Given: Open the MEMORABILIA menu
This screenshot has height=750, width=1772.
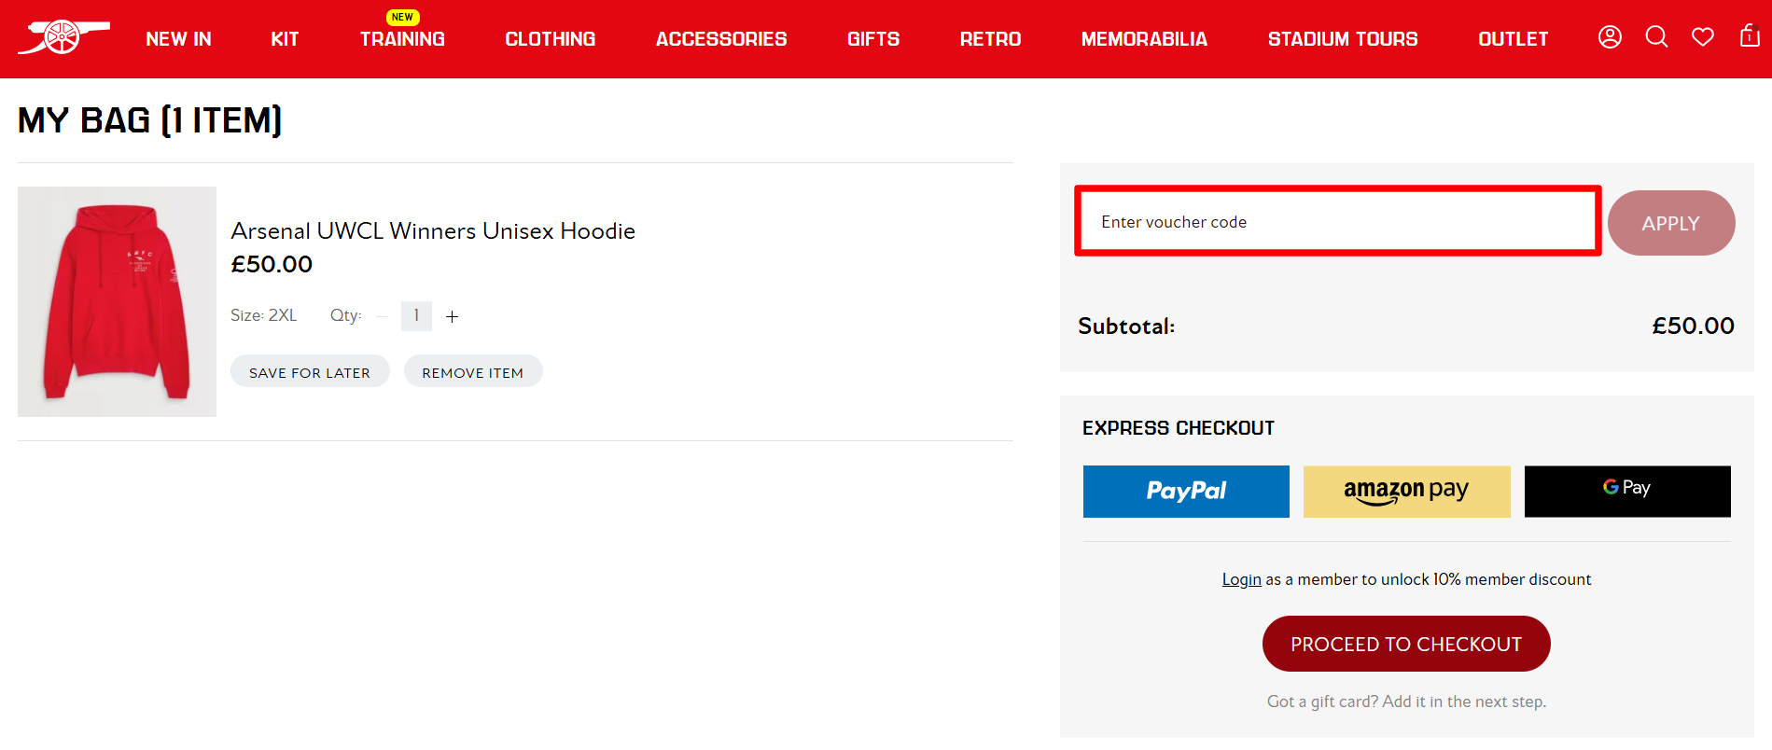Looking at the screenshot, I should pos(1144,39).
